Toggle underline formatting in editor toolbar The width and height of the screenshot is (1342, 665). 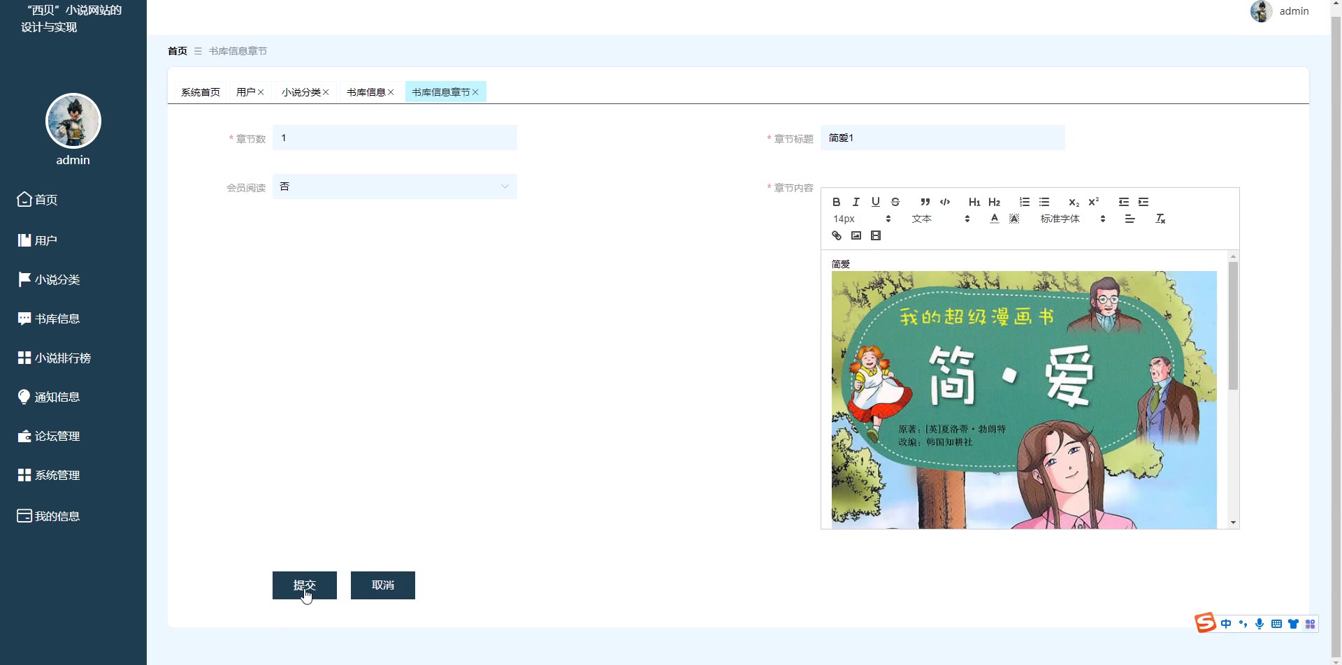pyautogui.click(x=875, y=202)
